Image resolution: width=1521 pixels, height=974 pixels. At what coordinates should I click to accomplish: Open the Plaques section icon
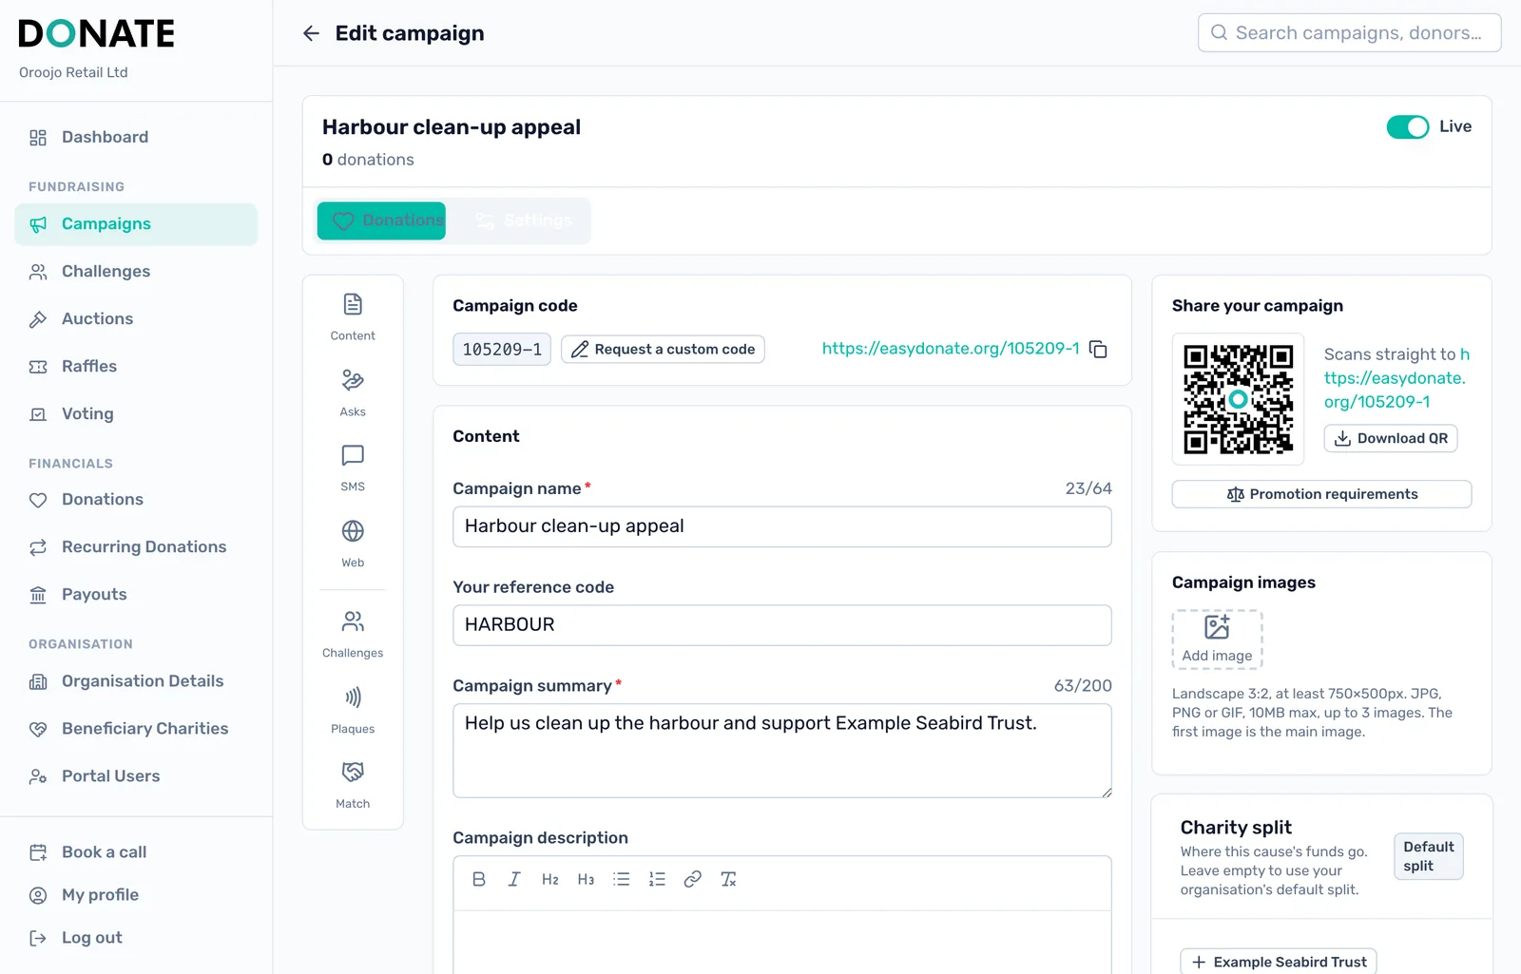pyautogui.click(x=353, y=711)
